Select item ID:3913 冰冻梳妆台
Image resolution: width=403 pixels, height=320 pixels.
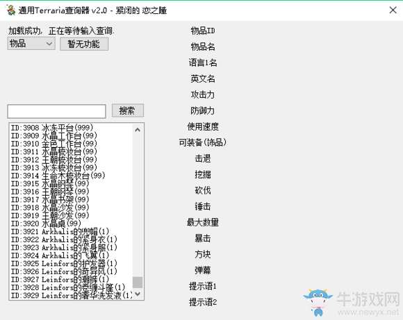(54, 167)
